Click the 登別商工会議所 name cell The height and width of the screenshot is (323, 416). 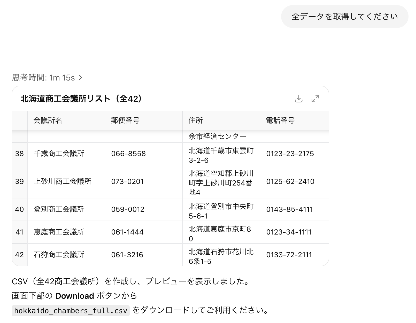(59, 209)
